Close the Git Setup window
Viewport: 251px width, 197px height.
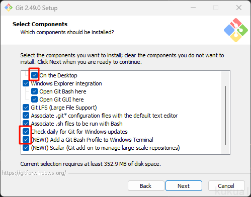pos(239,8)
